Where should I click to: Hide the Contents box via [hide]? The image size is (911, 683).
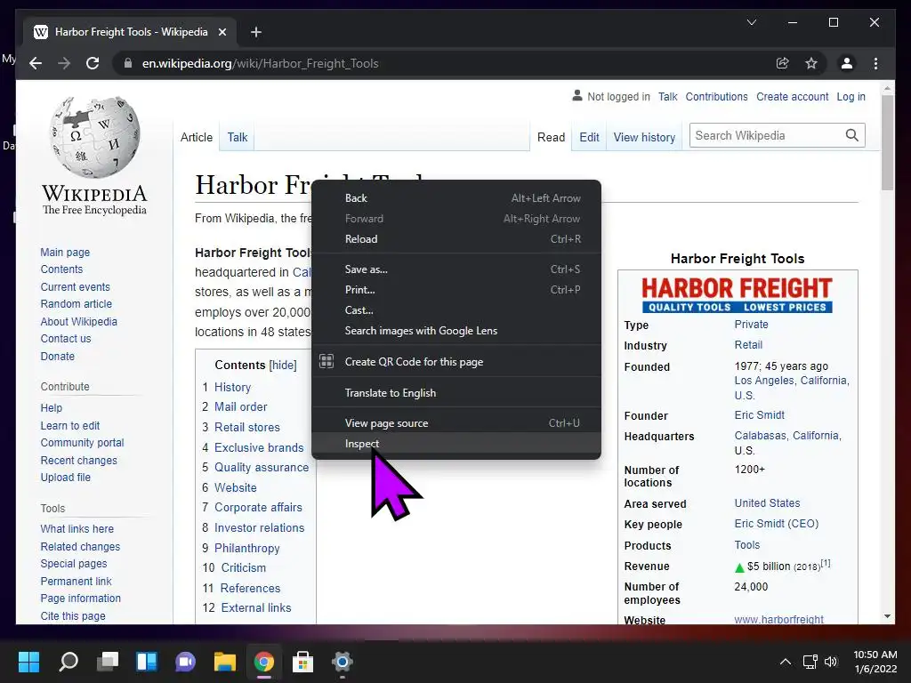(283, 365)
